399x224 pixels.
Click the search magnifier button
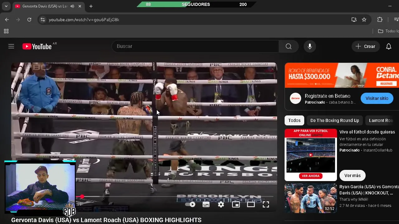(x=289, y=46)
